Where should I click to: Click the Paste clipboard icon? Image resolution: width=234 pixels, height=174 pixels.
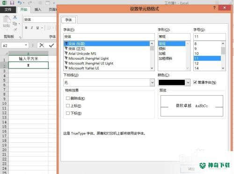7,20
